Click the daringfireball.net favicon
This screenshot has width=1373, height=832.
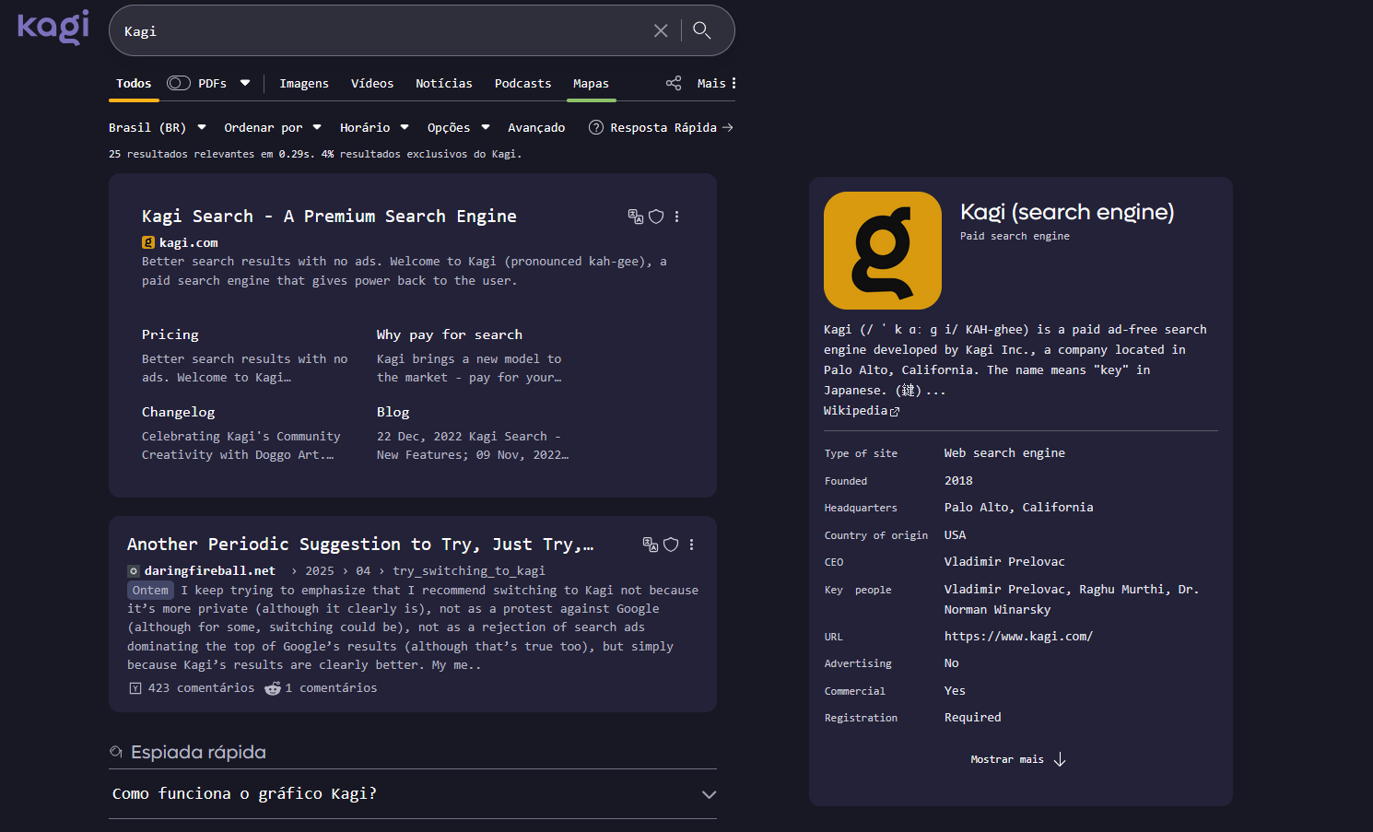133,571
